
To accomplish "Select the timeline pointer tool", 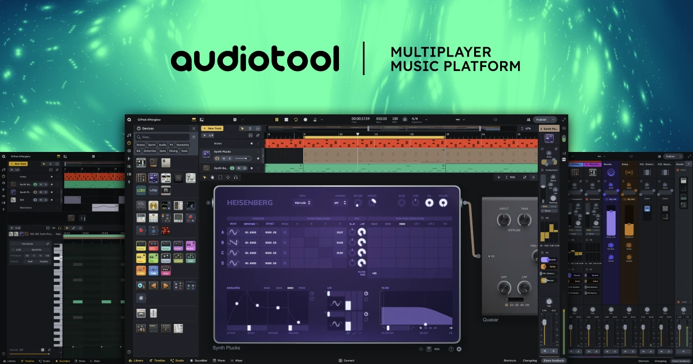I will click(x=242, y=128).
